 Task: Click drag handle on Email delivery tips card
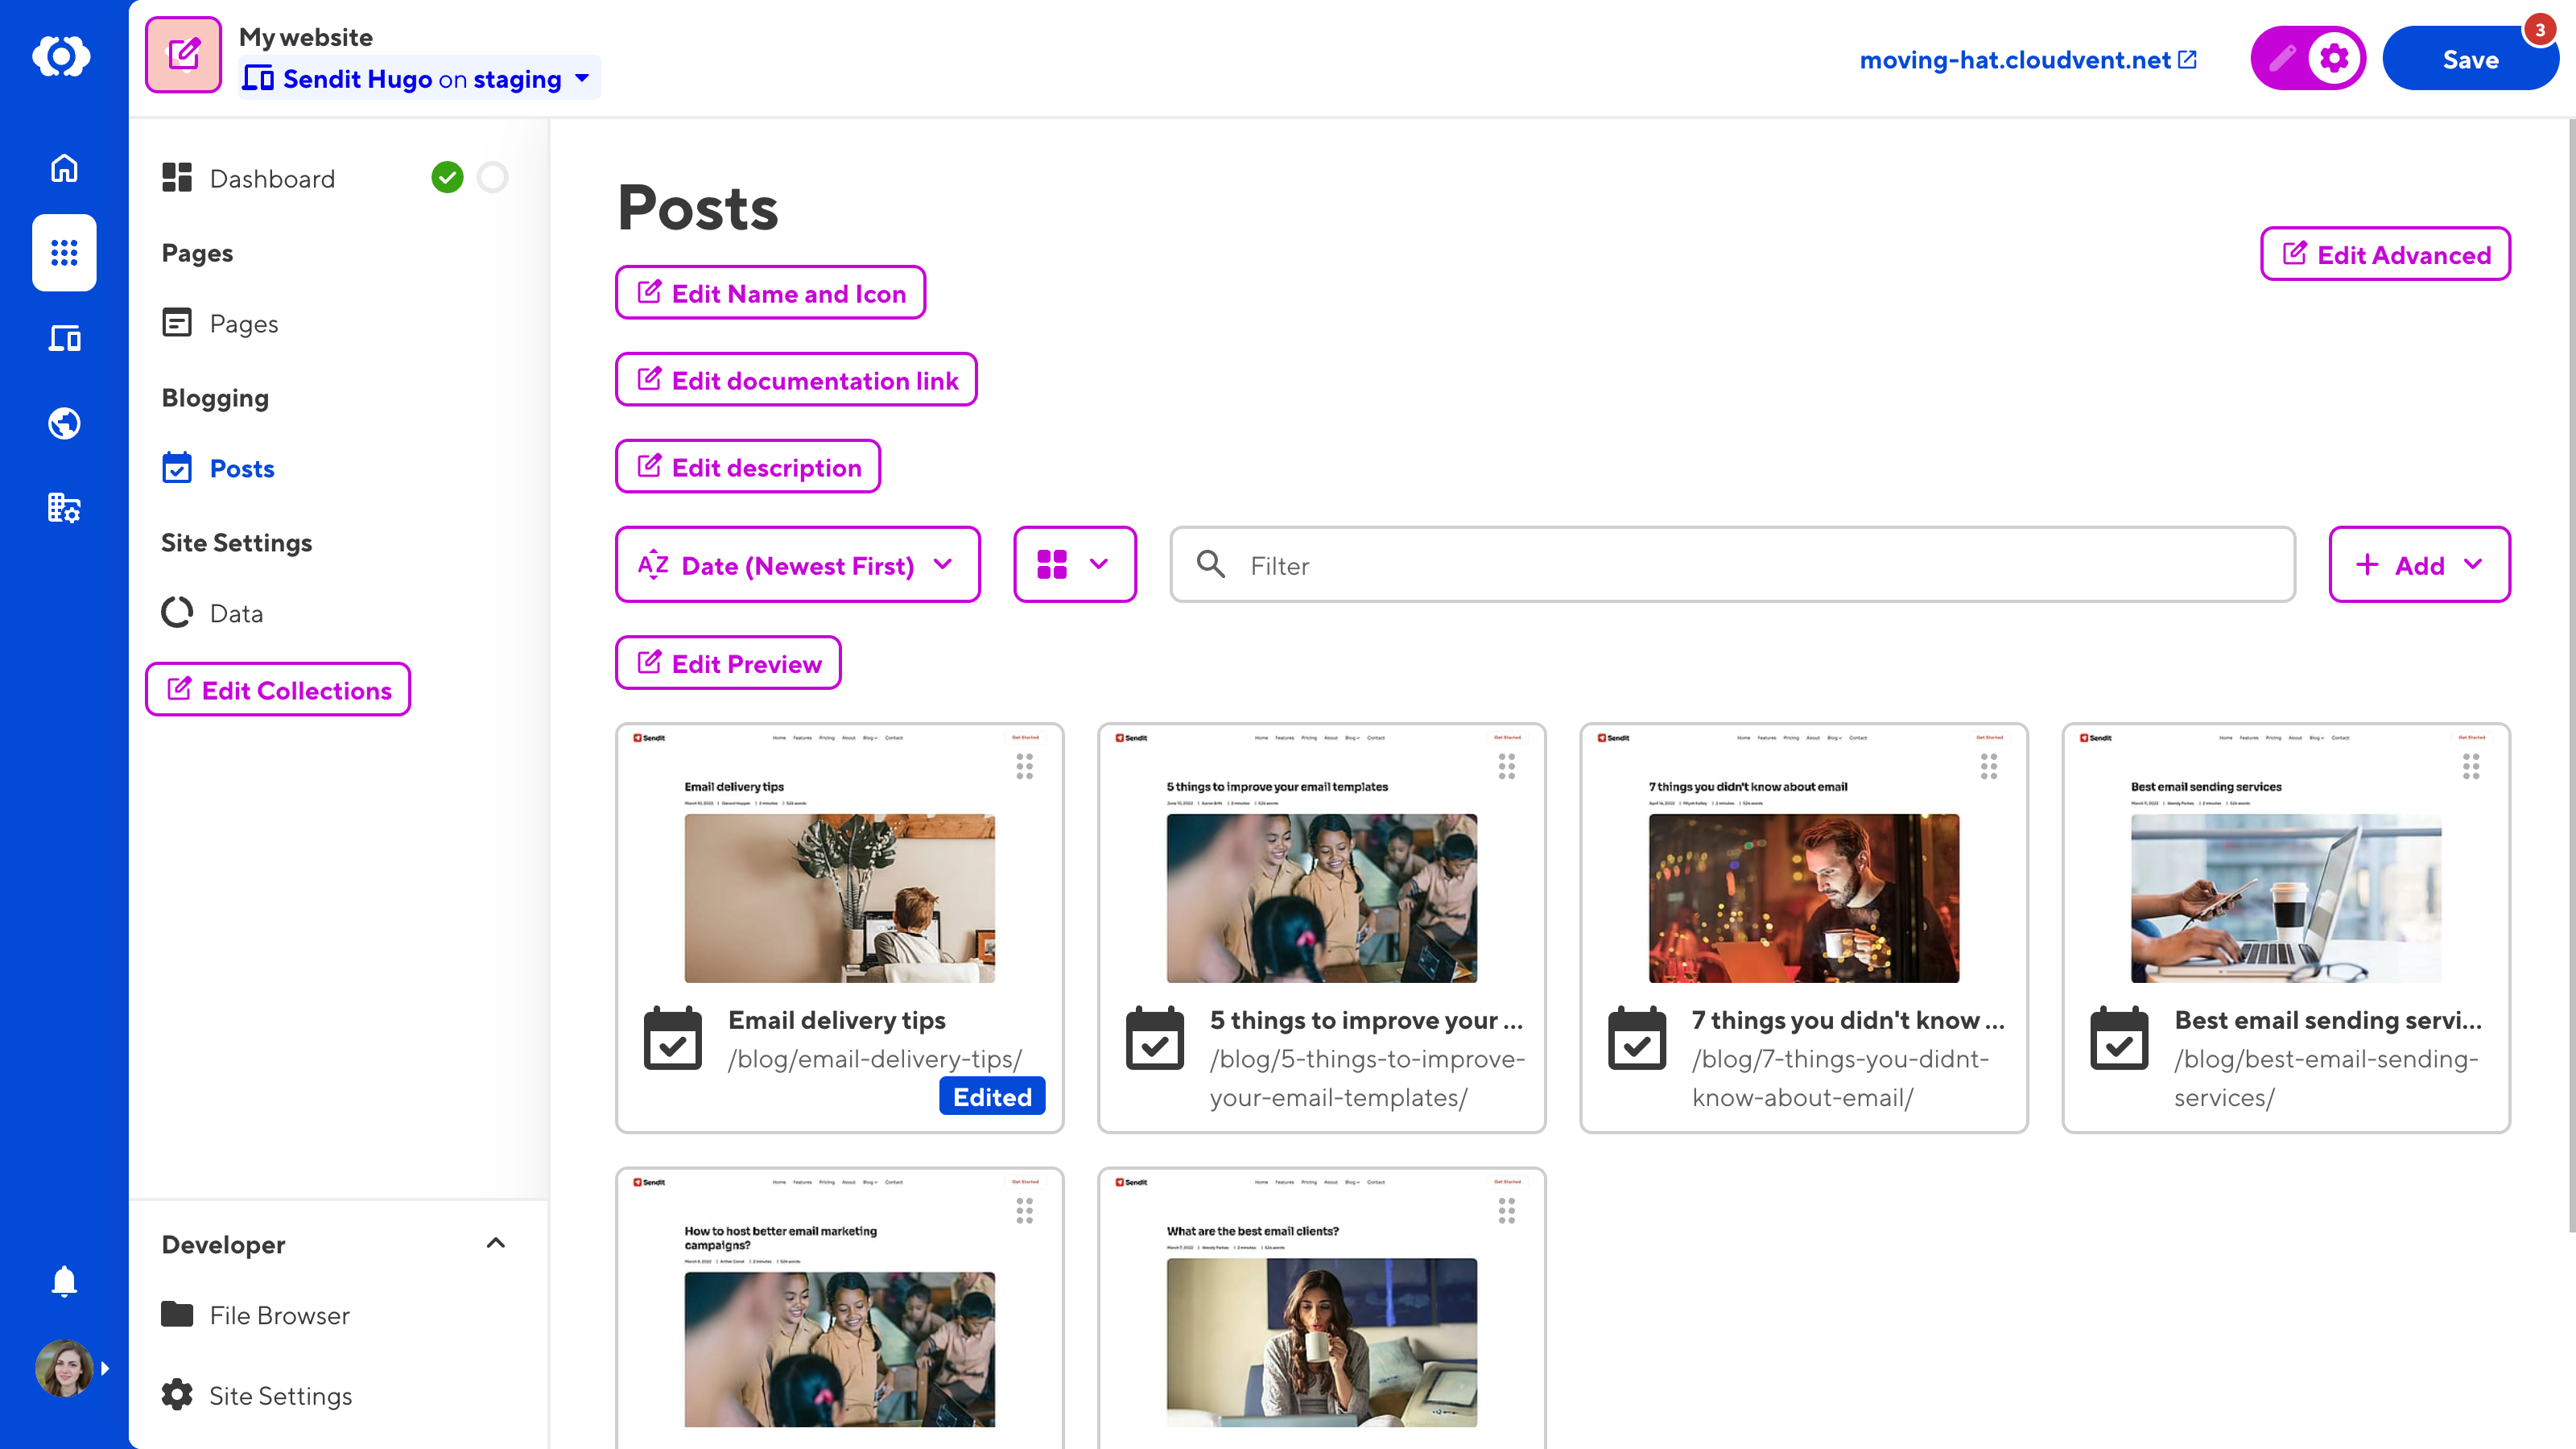[1024, 767]
